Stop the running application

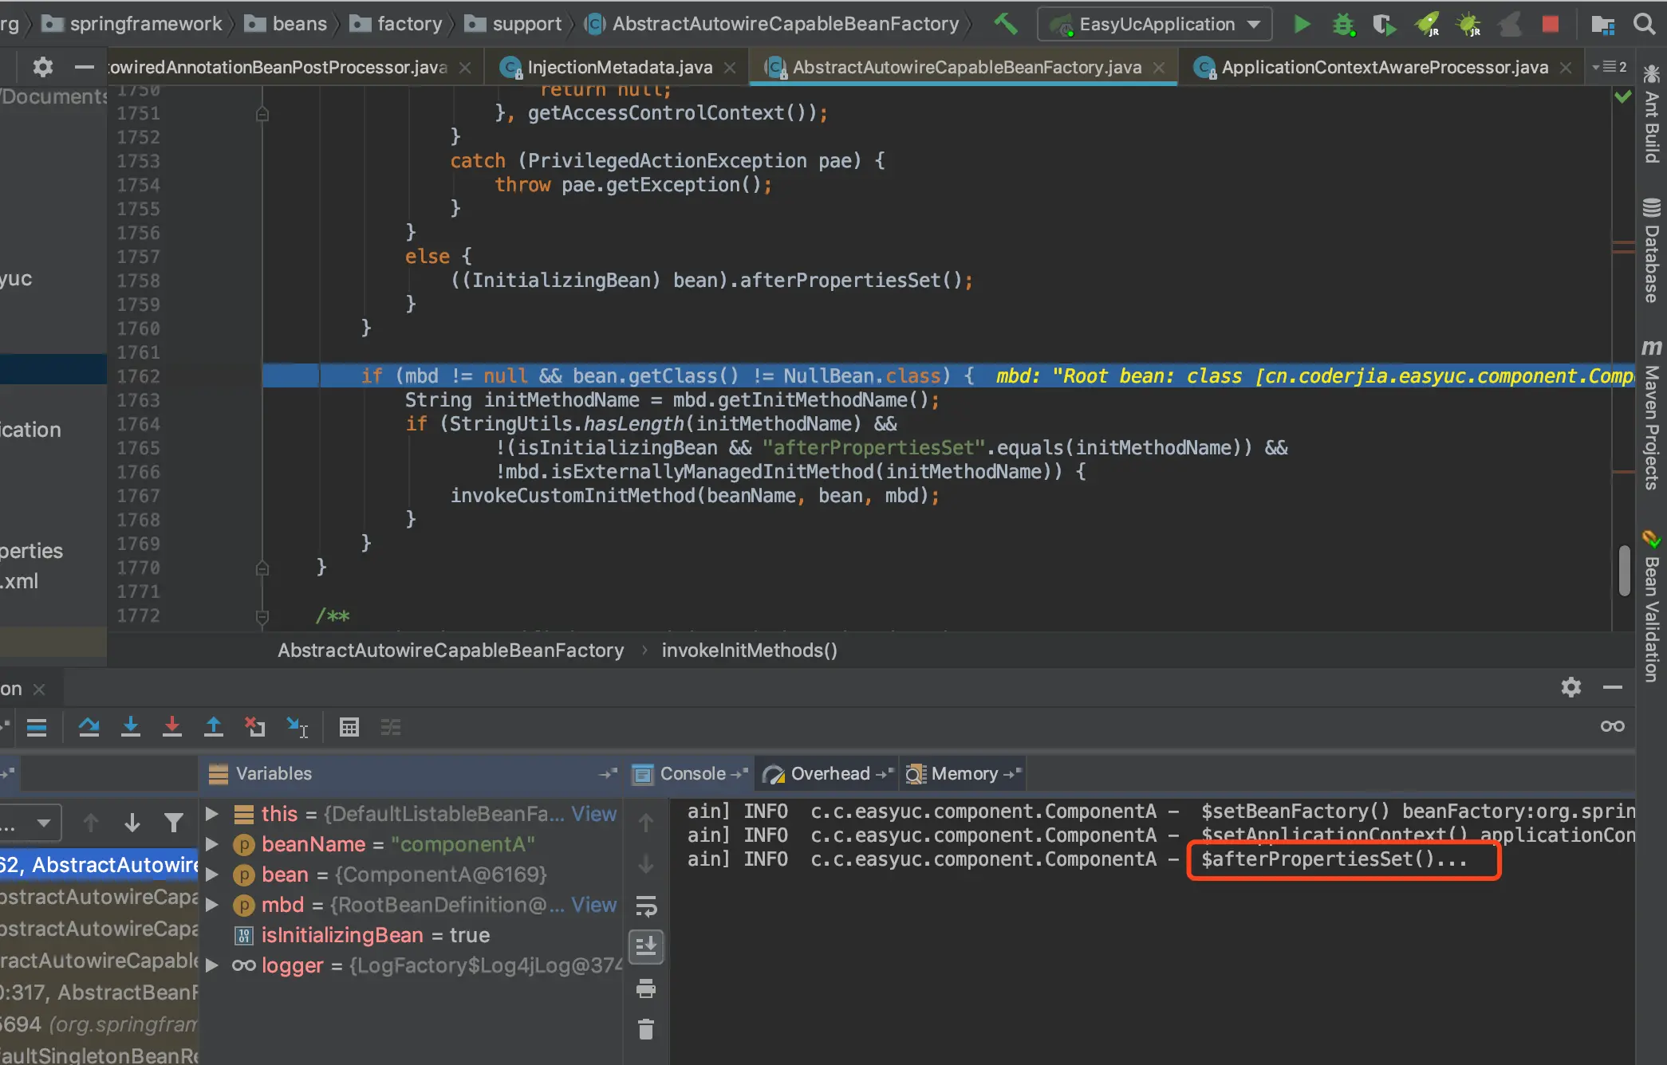coord(1551,24)
